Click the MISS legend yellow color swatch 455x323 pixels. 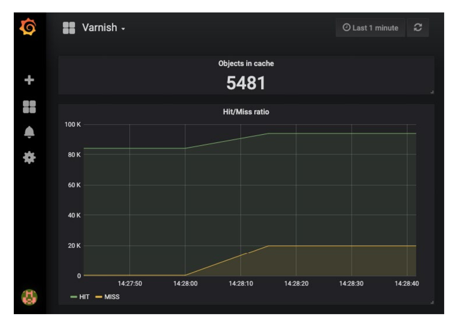click(98, 297)
